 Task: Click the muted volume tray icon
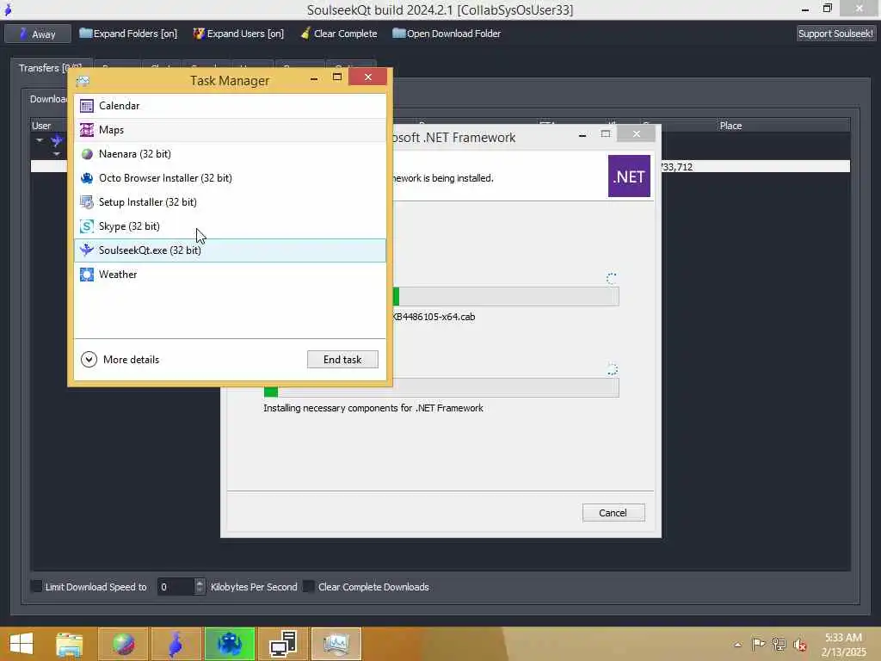[x=800, y=644]
